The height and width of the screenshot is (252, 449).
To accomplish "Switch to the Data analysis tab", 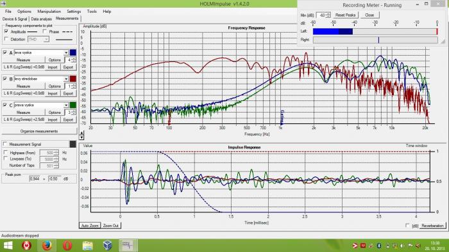I will (x=41, y=19).
